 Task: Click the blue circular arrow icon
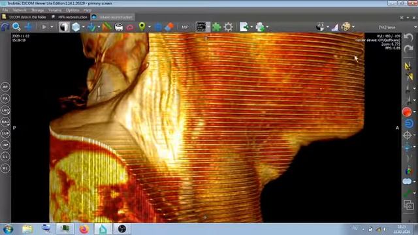pos(408,123)
